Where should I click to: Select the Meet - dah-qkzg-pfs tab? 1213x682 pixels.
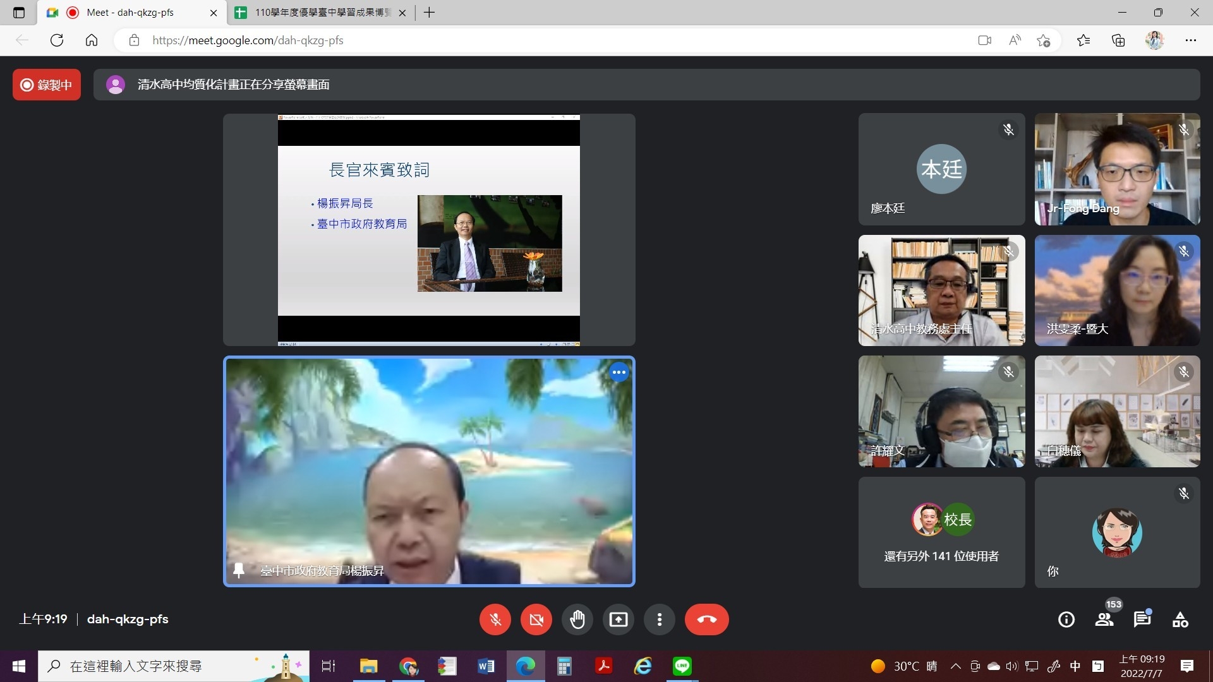click(x=130, y=13)
